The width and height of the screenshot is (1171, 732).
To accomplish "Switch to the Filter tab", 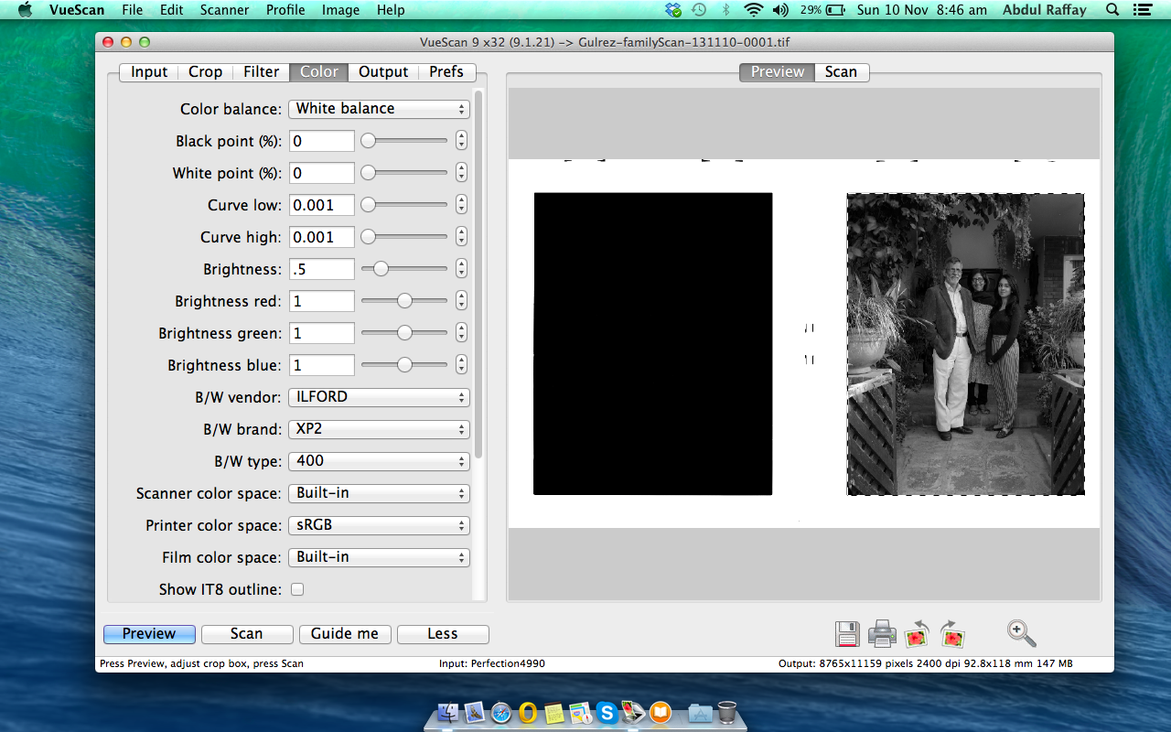I will coord(262,71).
